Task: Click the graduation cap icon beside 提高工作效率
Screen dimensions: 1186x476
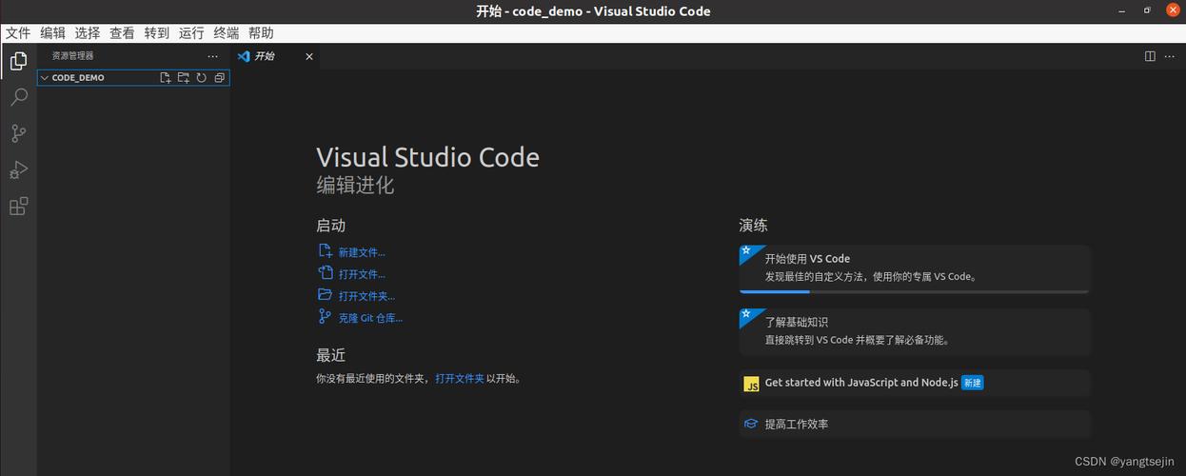Action: click(x=751, y=424)
